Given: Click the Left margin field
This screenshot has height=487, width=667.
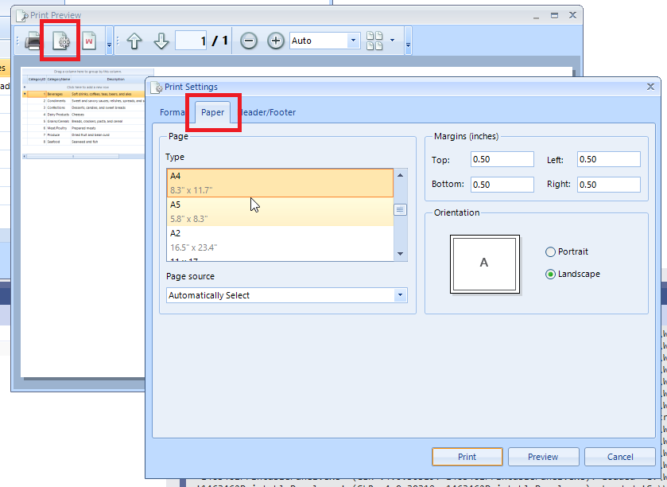Looking at the screenshot, I should point(609,159).
